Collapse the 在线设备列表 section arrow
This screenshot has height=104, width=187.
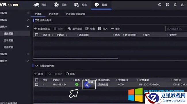click(37, 66)
